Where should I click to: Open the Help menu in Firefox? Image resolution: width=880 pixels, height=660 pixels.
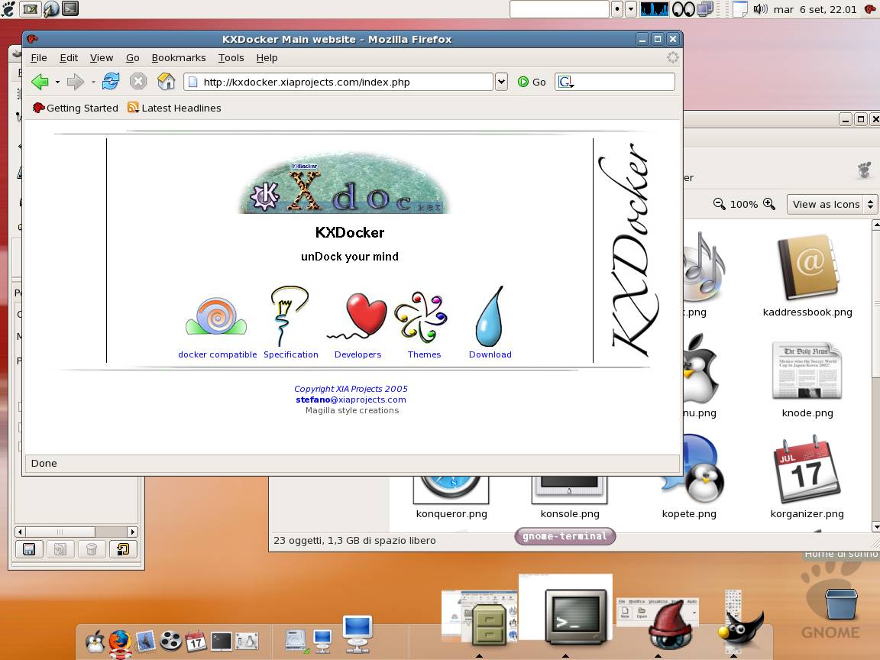tap(267, 58)
